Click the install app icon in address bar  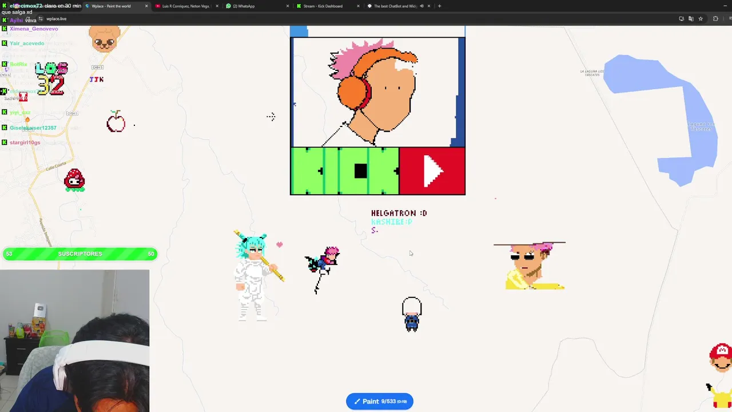(x=681, y=19)
